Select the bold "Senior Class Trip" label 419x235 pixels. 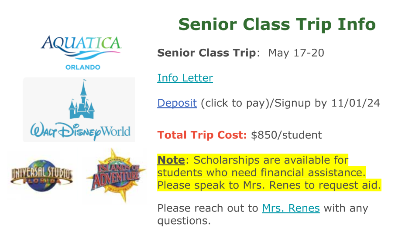pos(206,53)
